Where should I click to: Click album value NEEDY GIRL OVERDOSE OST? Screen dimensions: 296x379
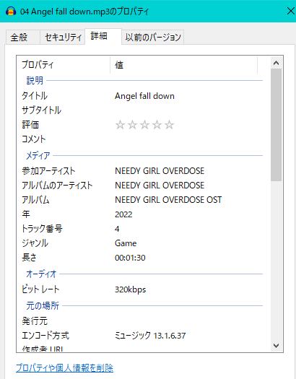pyautogui.click(x=168, y=200)
